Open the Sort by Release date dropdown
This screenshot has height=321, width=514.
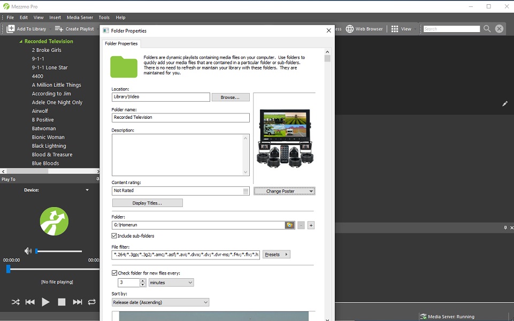tap(160, 302)
